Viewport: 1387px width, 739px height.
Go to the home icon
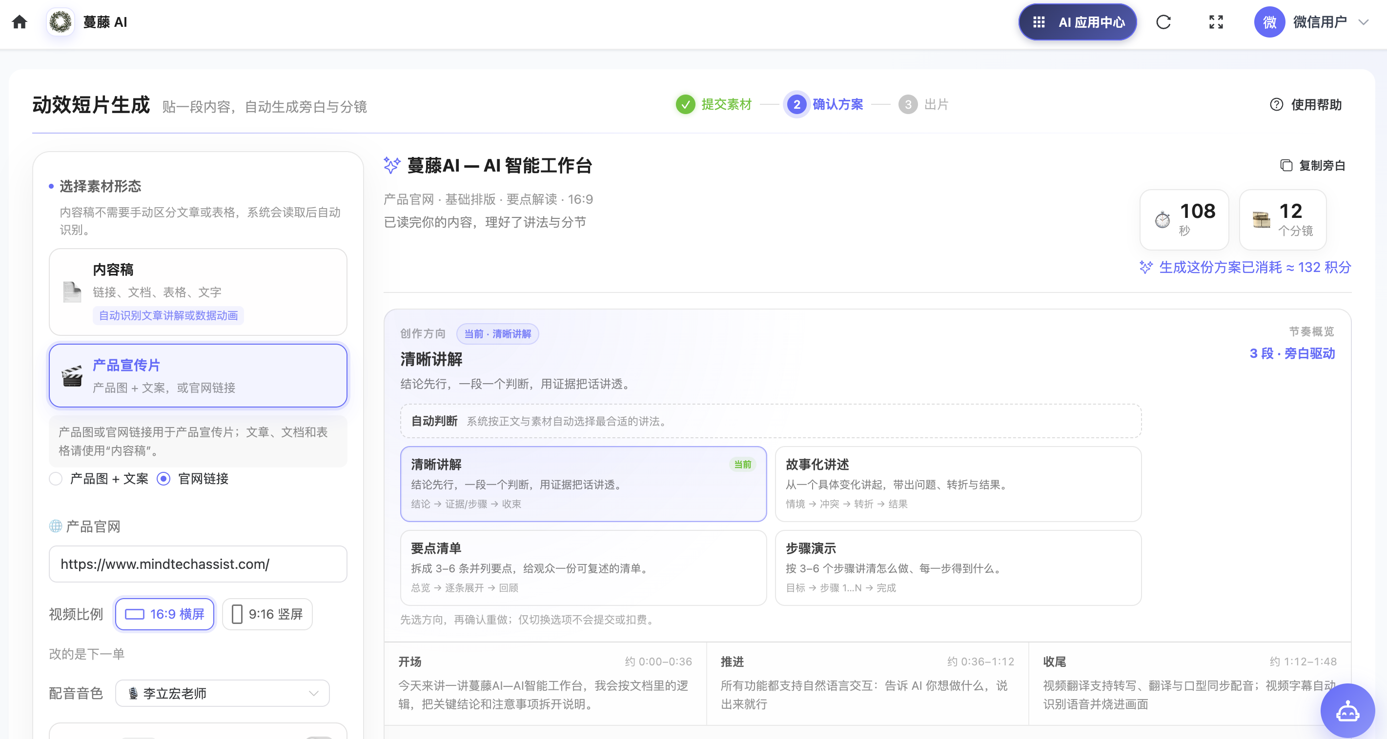(20, 22)
